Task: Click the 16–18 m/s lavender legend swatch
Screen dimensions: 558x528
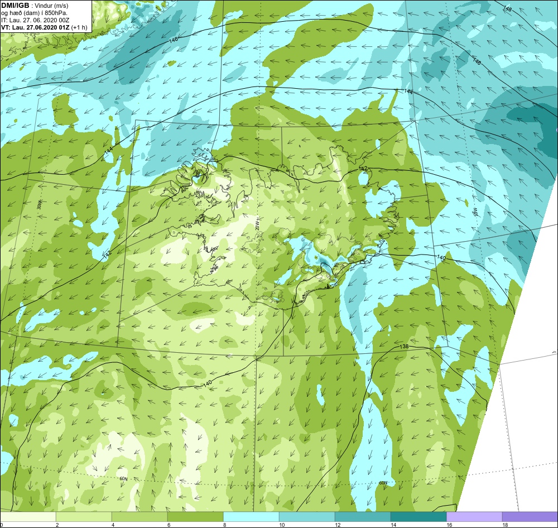Action: pos(474,517)
